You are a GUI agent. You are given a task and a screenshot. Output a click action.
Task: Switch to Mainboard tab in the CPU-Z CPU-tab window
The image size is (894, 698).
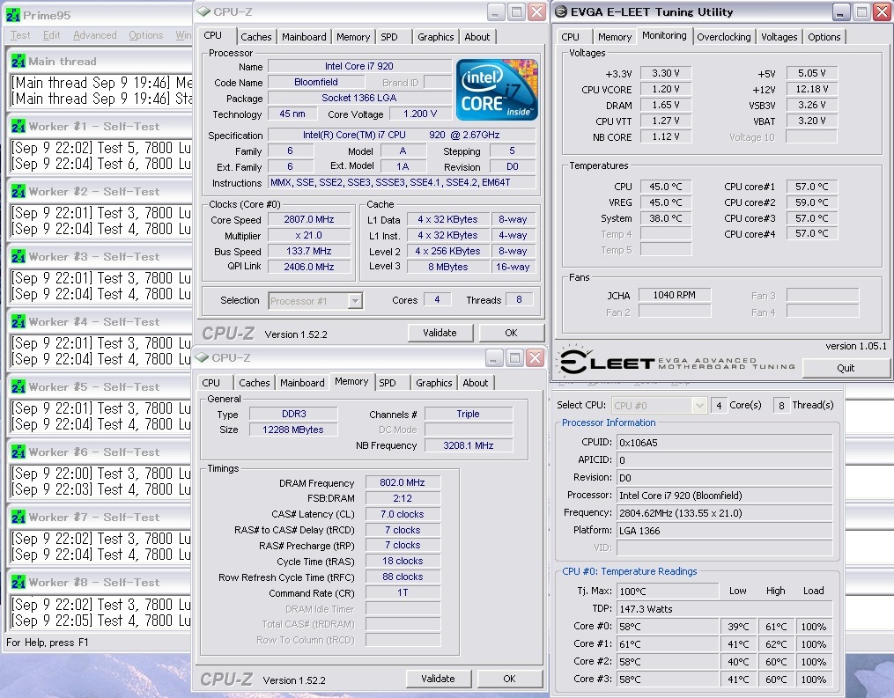click(x=304, y=37)
